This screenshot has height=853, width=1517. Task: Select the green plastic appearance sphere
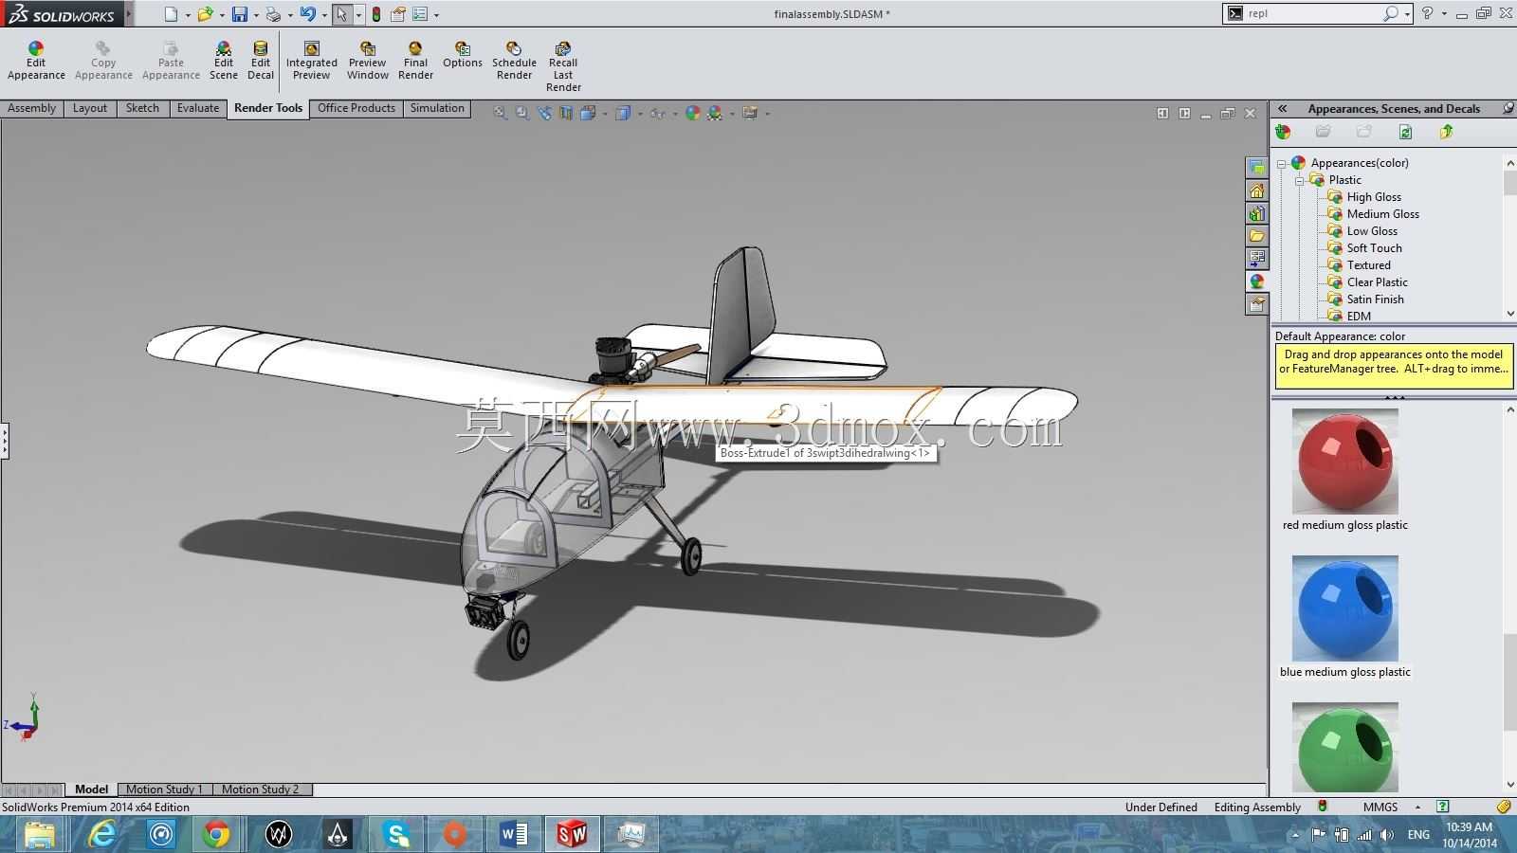pyautogui.click(x=1344, y=747)
